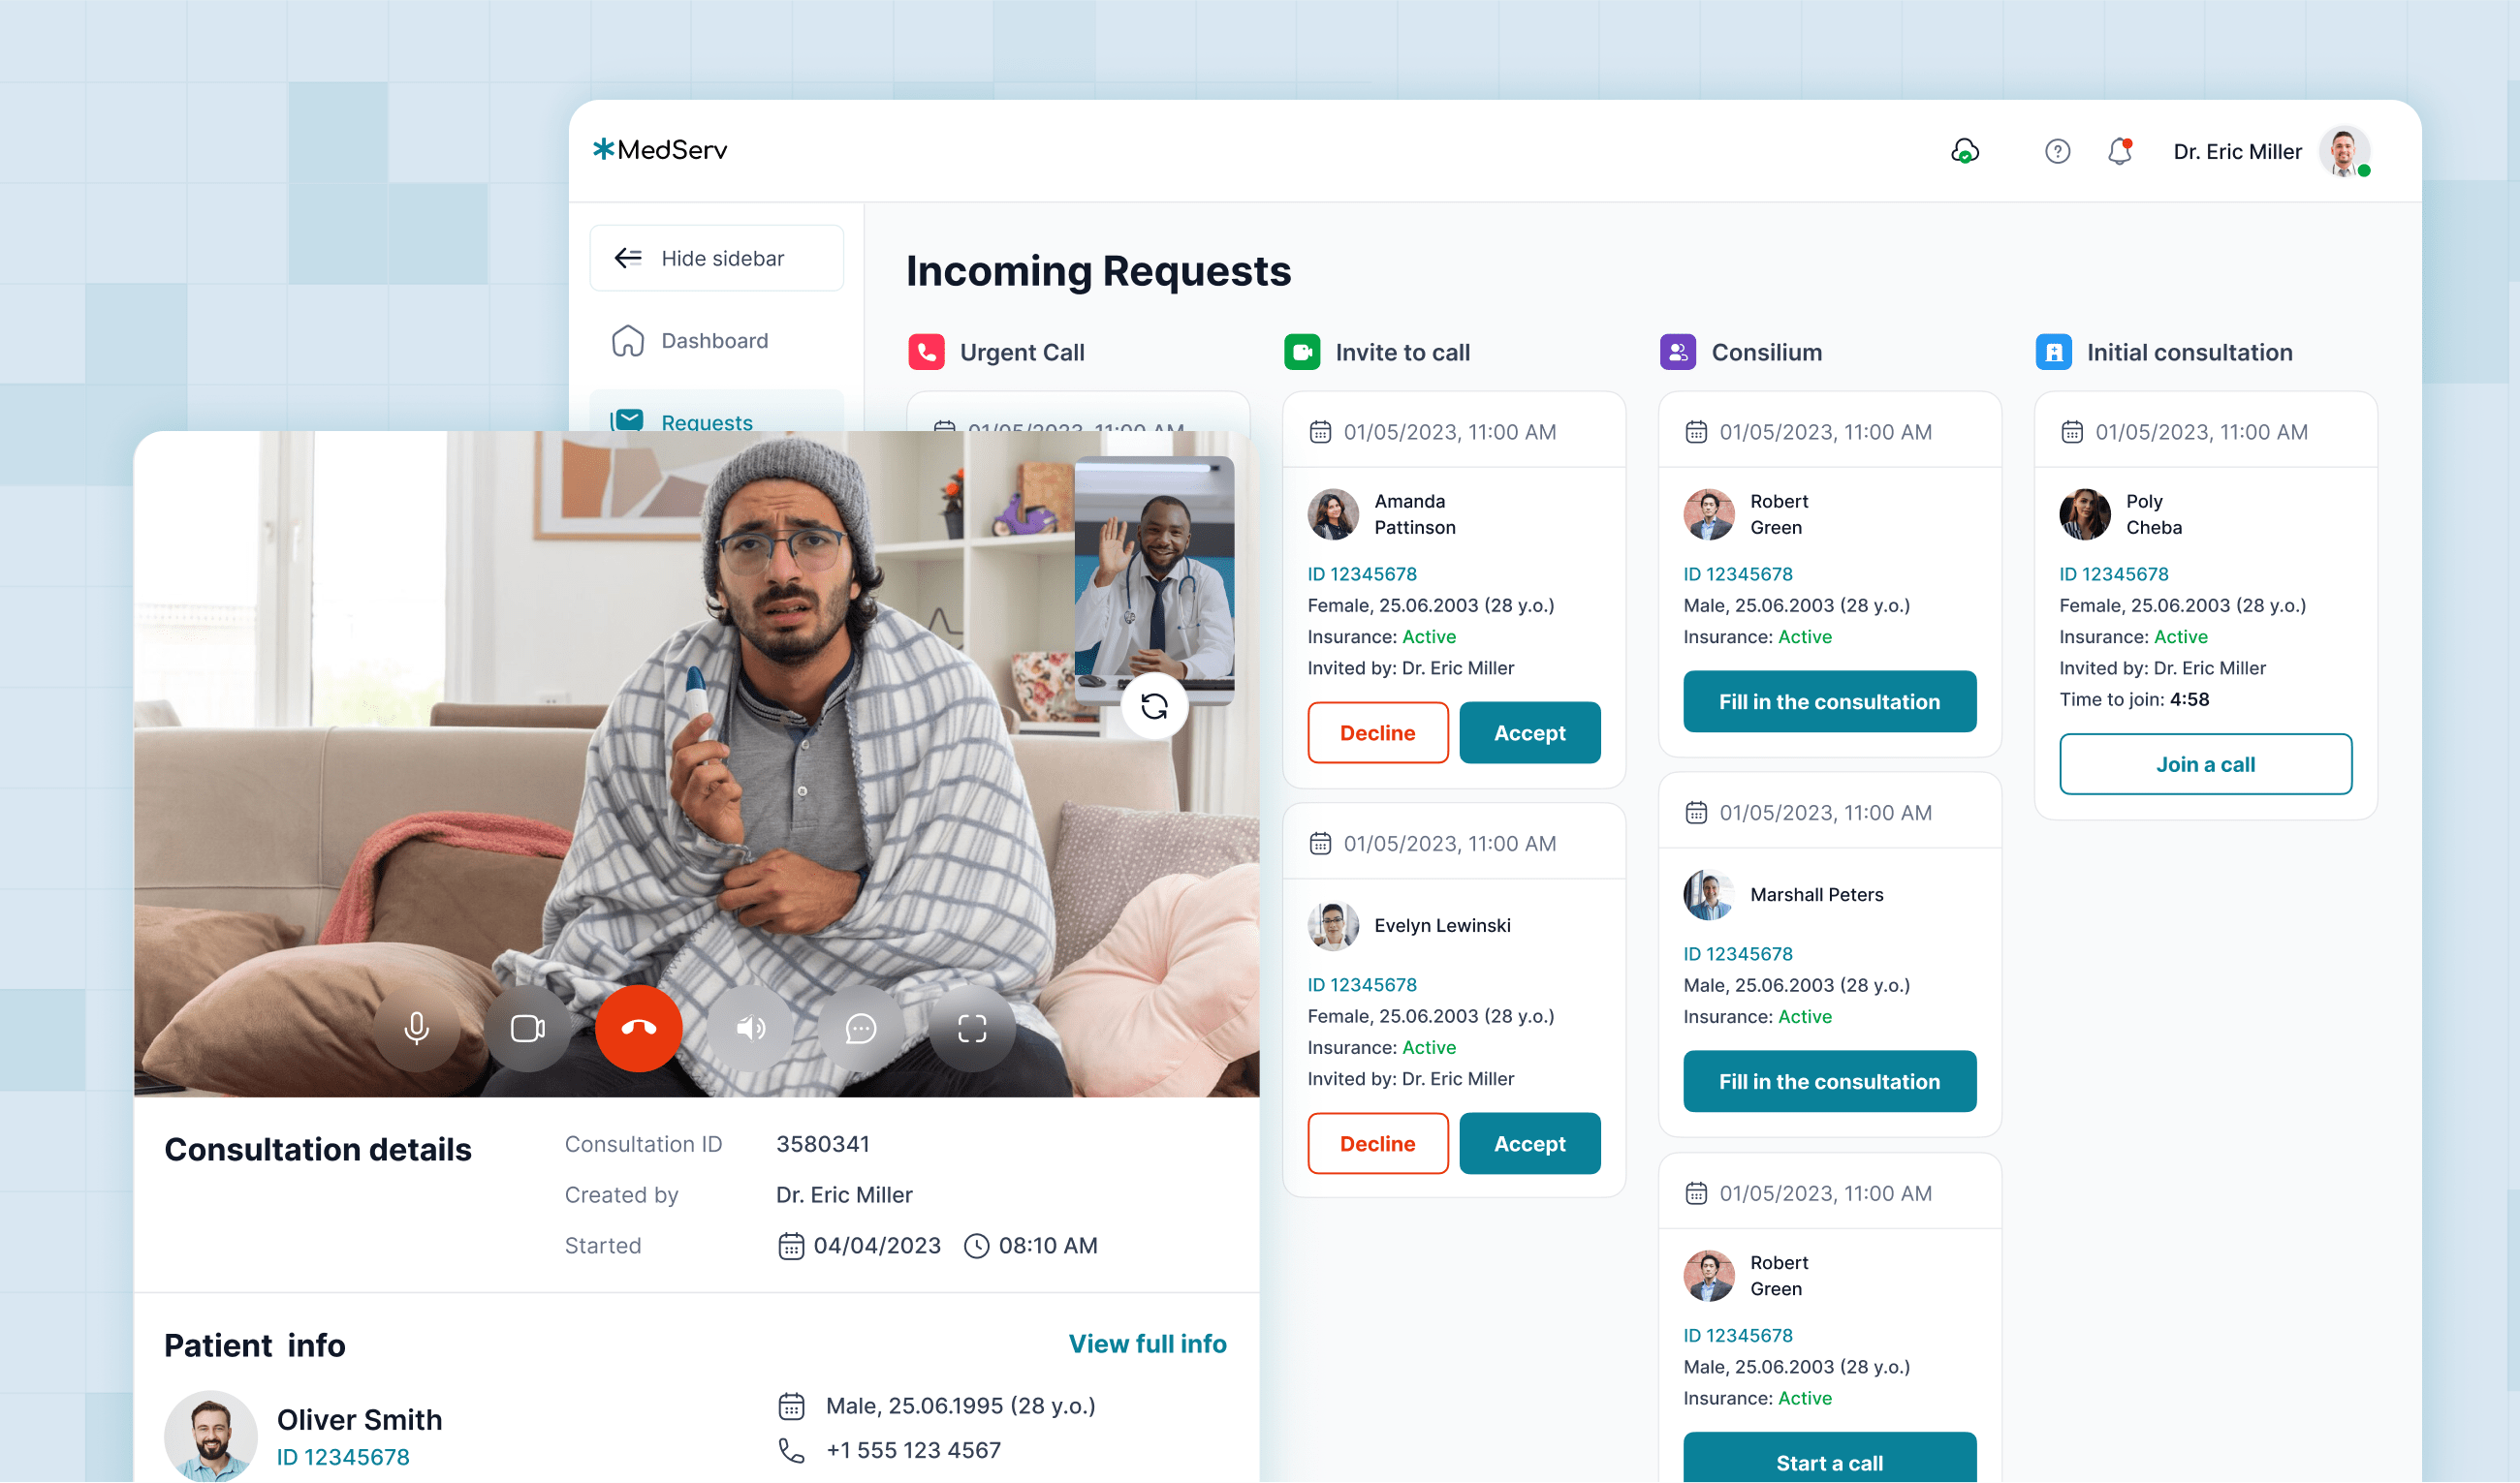This screenshot has width=2520, height=1483.
Task: Open Dashboard in the sidebar
Action: click(716, 341)
